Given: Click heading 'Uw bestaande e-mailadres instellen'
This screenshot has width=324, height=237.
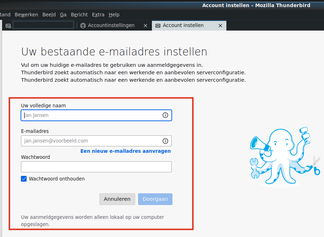Looking at the screenshot, I should click(x=114, y=52).
